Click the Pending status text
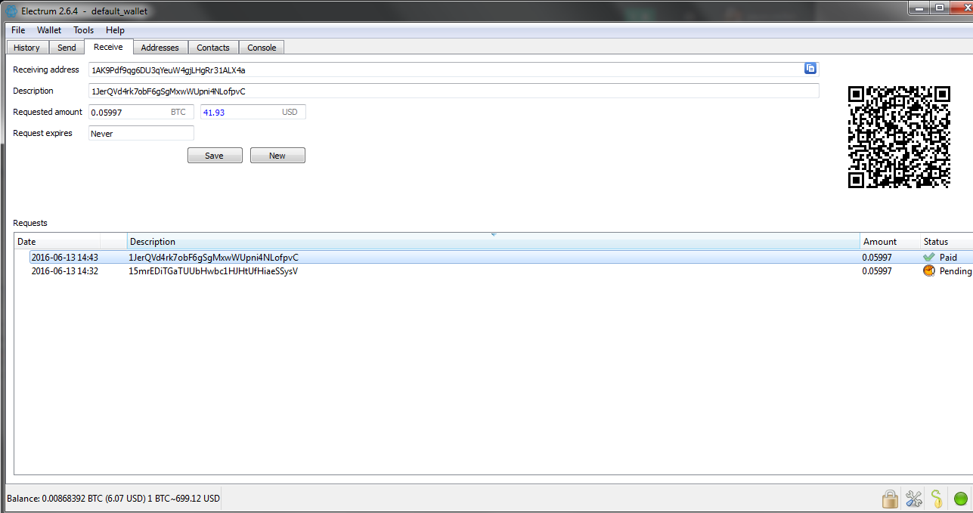The image size is (973, 513). pyautogui.click(x=956, y=271)
